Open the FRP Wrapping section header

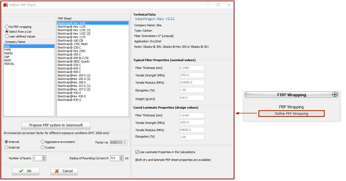[291, 95]
